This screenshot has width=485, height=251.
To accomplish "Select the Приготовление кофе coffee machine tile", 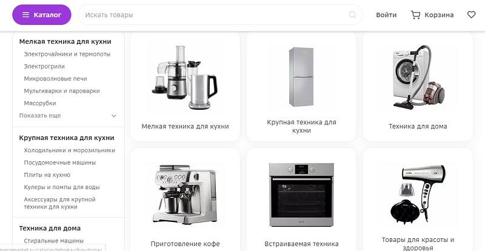I will tap(185, 199).
